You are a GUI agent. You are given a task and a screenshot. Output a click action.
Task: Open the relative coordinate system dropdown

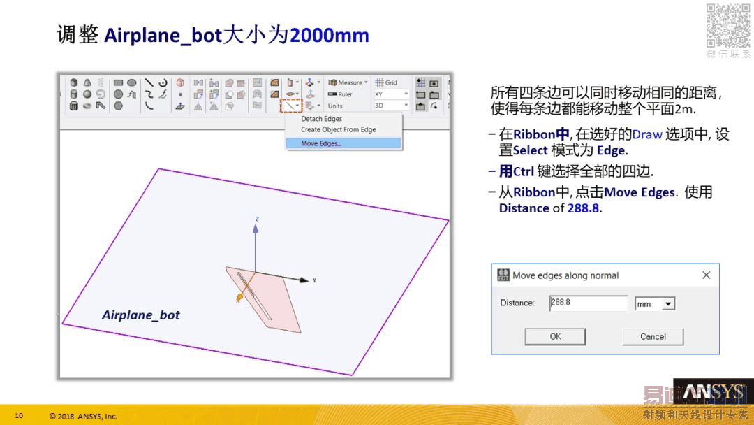319,82
